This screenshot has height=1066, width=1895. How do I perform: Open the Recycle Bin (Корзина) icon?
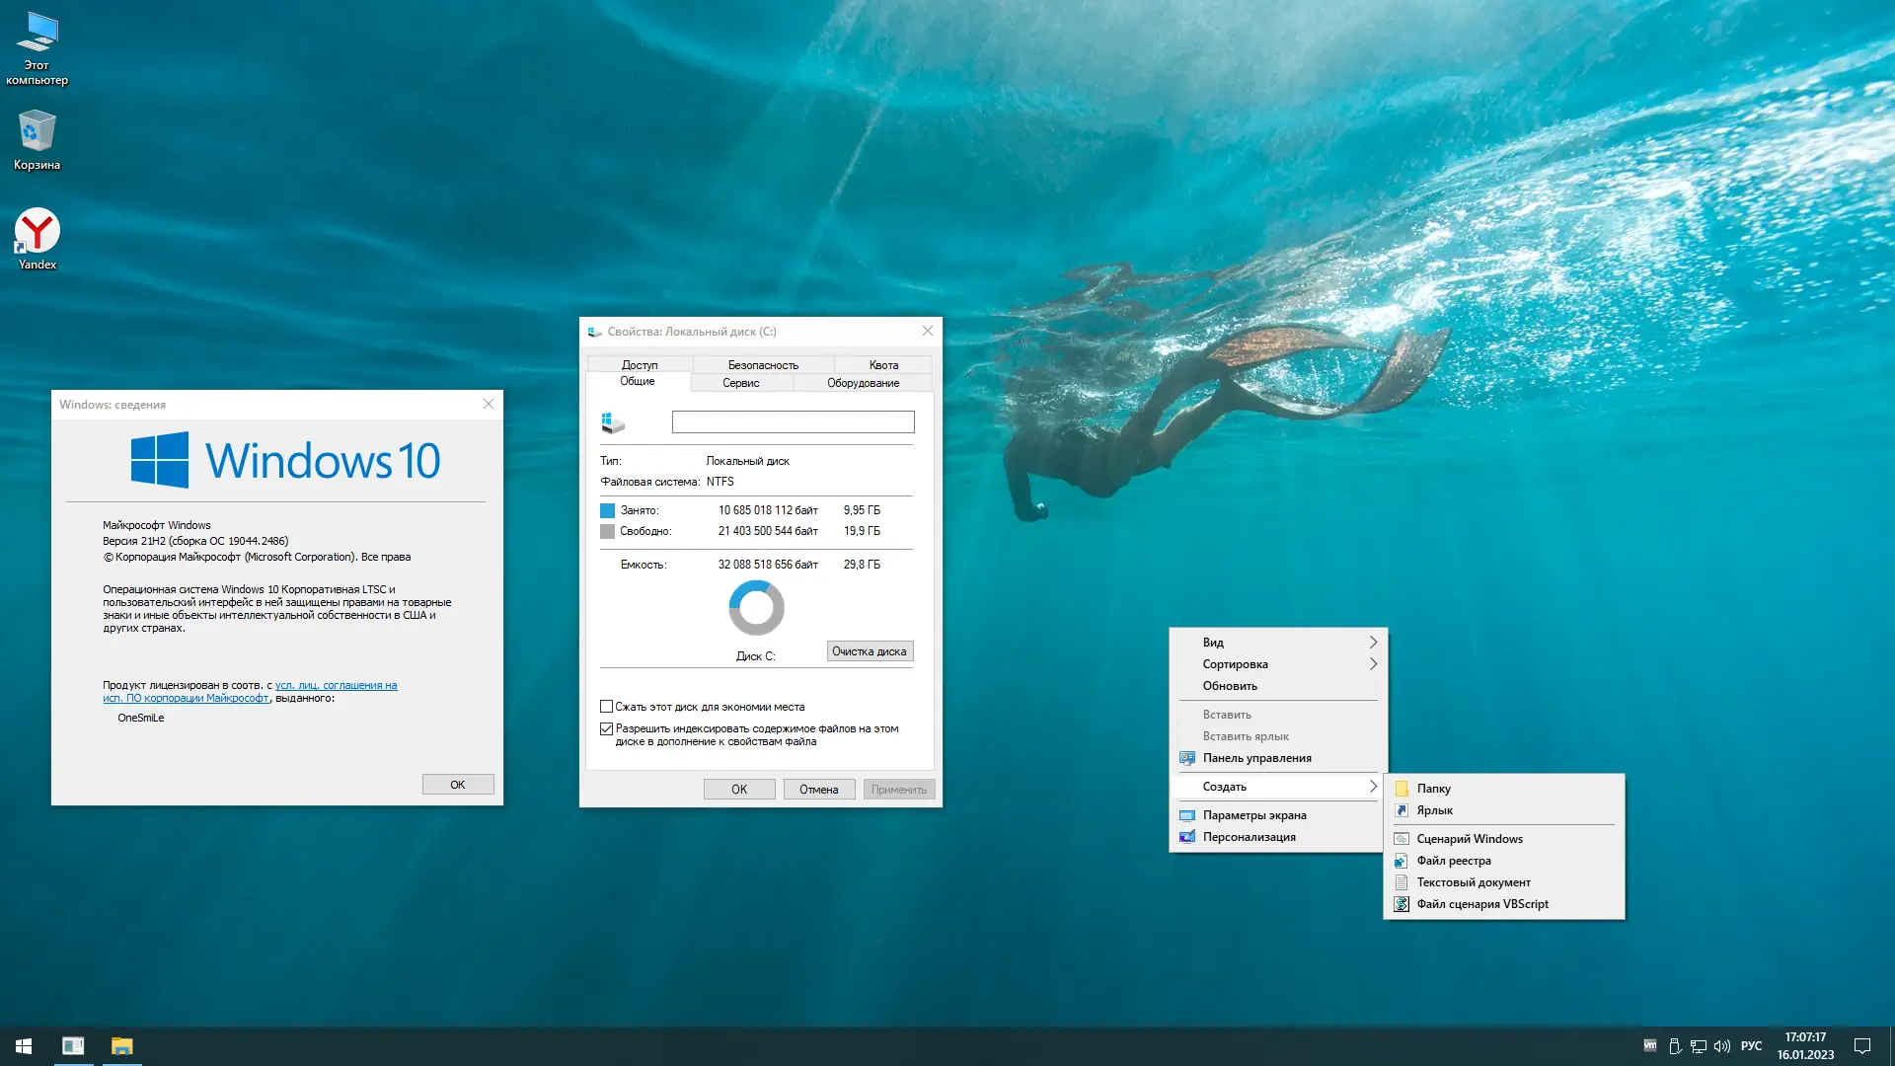point(37,133)
